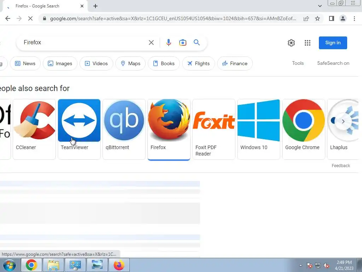
Task: Open Action Center flag icon
Action: [309, 266]
